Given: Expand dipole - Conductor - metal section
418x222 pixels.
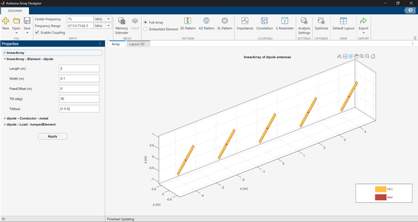Looking at the screenshot, I should tap(5, 118).
